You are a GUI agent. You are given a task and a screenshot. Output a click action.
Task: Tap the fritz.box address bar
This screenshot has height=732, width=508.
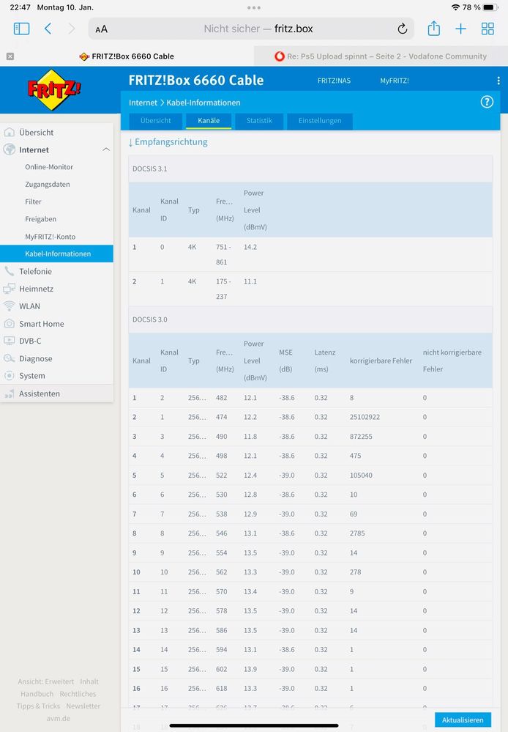tap(251, 29)
